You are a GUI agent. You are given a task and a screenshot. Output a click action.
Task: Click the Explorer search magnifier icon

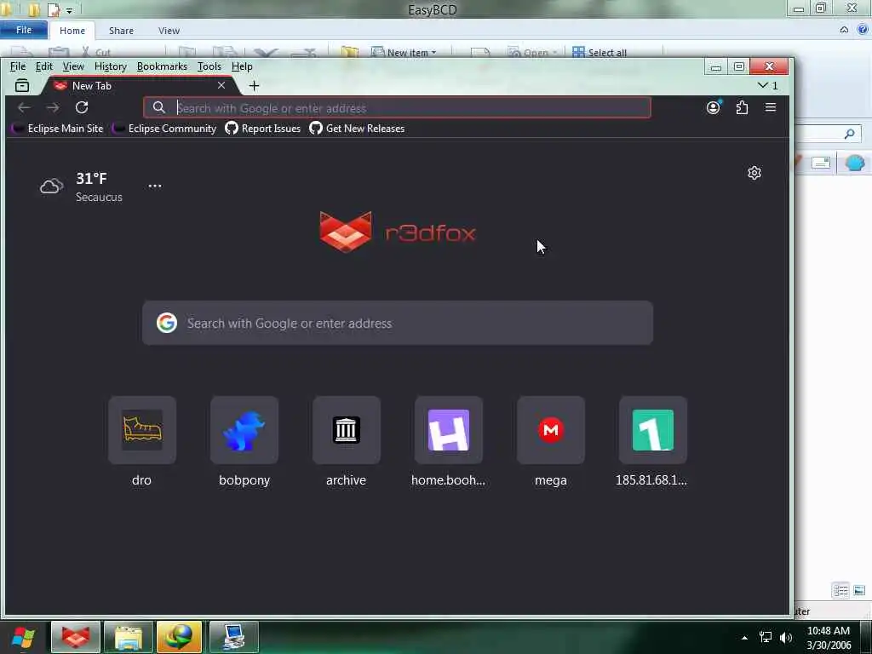[849, 134]
